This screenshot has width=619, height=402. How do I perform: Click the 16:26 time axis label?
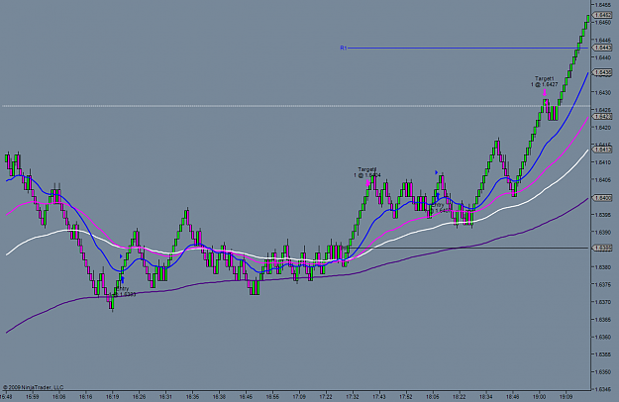click(139, 396)
